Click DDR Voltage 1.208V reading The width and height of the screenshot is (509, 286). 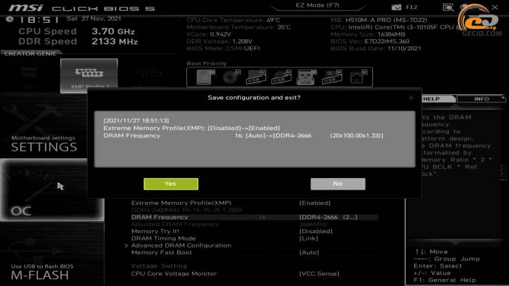(219, 41)
